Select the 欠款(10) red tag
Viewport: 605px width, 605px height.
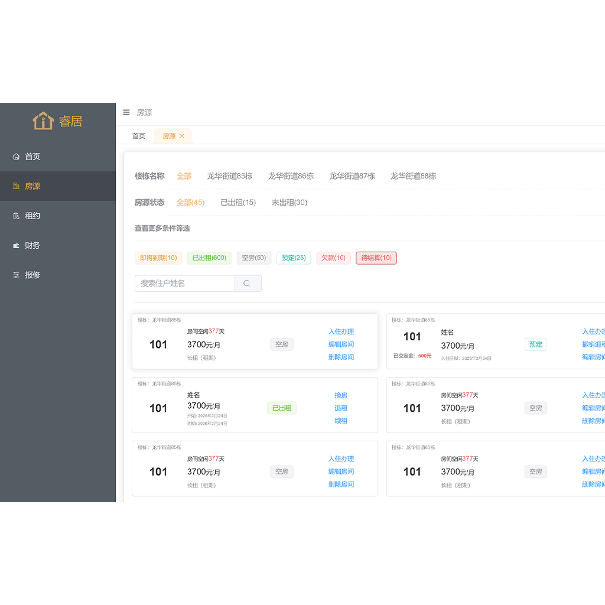point(333,258)
